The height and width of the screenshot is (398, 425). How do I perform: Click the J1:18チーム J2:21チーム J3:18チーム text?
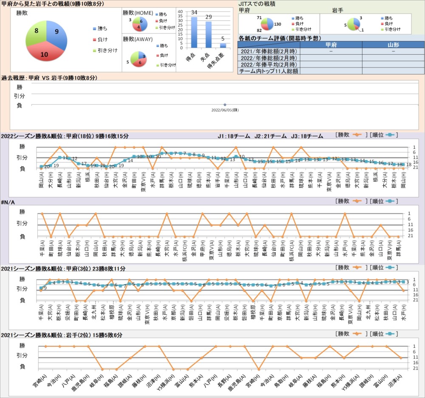pyautogui.click(x=270, y=136)
